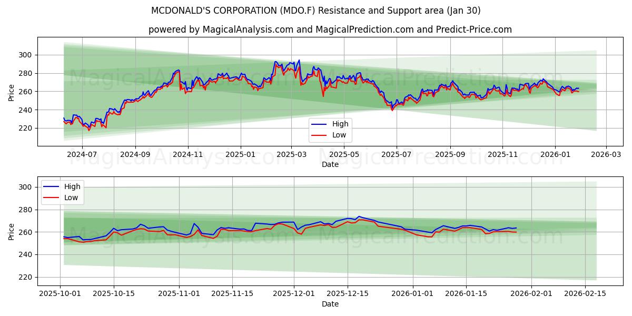Click the 'Date' x-axis label of the upper chart
Viewport: 632px width, 316px height.
pos(330,164)
